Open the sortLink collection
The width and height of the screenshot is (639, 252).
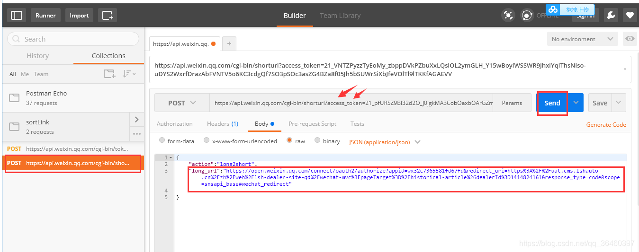pos(66,127)
